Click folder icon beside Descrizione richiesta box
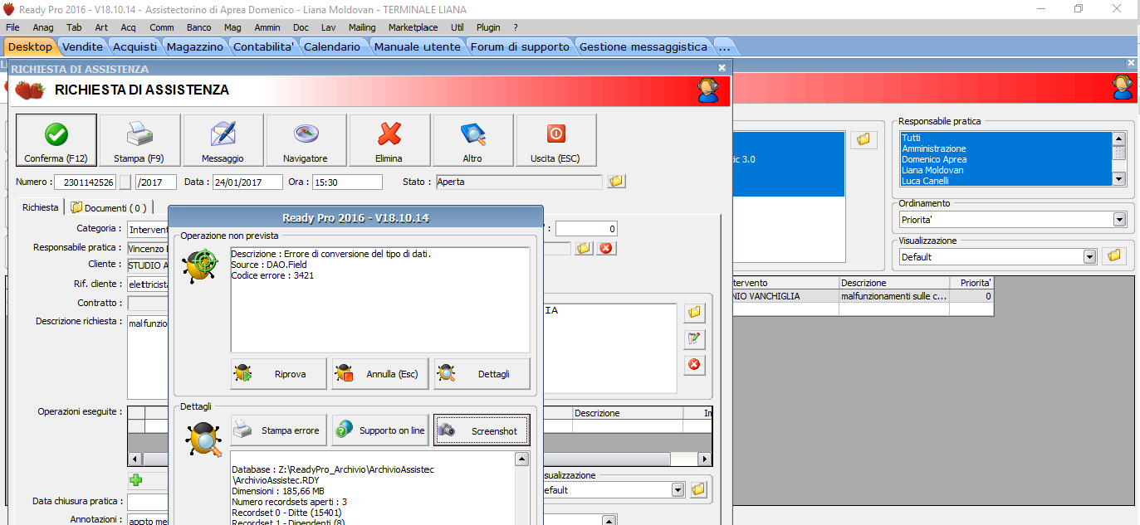The height and width of the screenshot is (525, 1140). (x=694, y=313)
